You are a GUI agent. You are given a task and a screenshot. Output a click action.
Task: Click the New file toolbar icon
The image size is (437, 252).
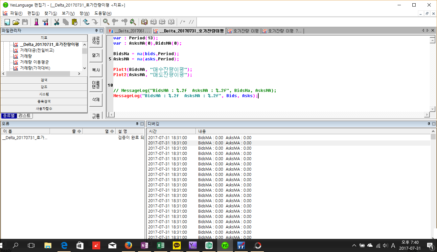pyautogui.click(x=7, y=22)
